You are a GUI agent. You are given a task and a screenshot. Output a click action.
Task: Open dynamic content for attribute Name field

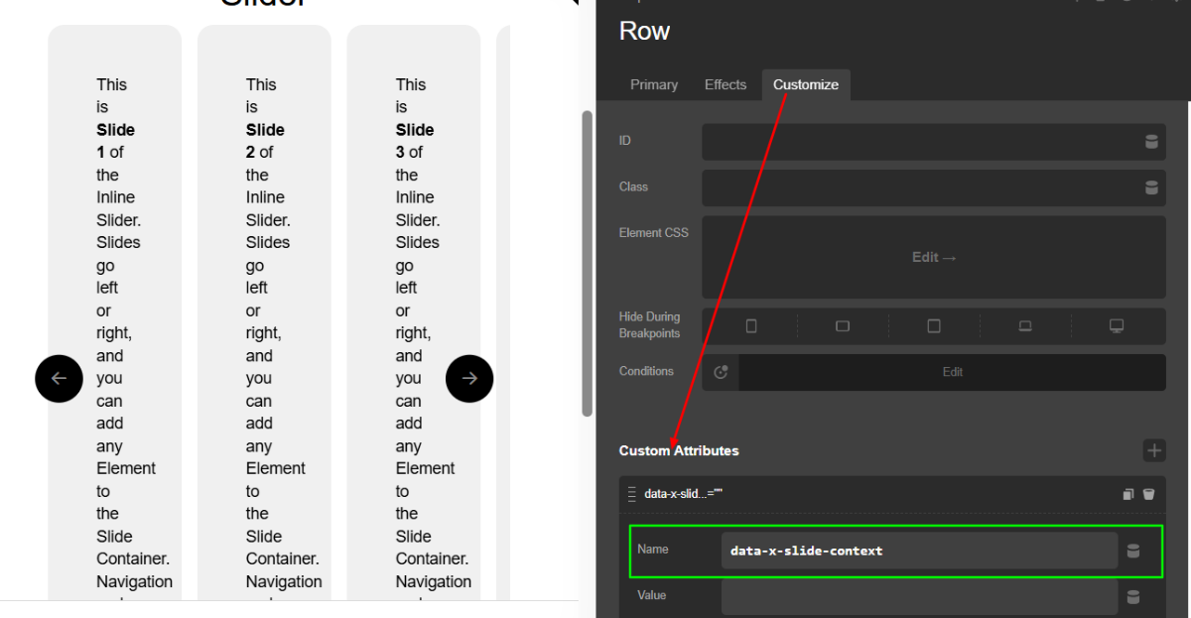pyautogui.click(x=1133, y=551)
